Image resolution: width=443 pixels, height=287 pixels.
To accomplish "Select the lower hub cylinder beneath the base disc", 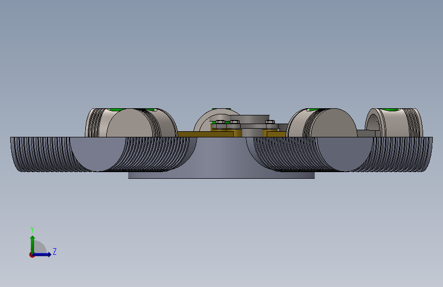I will tap(221, 175).
